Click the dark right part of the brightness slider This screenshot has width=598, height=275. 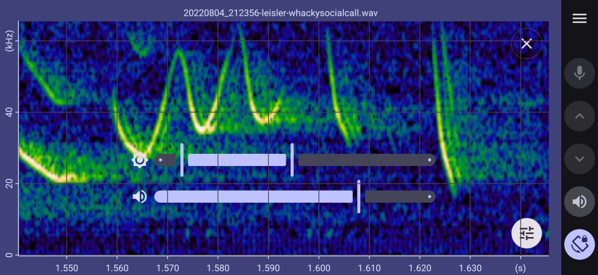tap(366, 160)
